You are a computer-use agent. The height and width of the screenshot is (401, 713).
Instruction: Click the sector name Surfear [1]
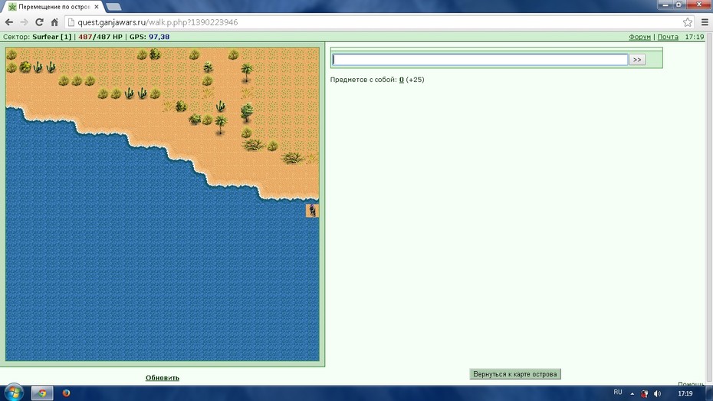(x=52, y=37)
